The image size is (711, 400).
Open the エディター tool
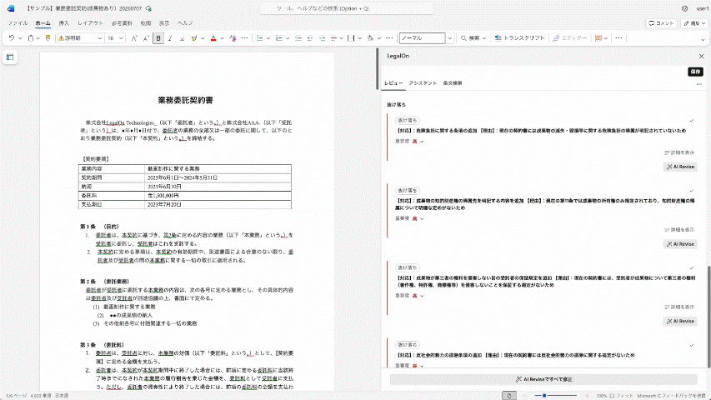pyautogui.click(x=569, y=38)
